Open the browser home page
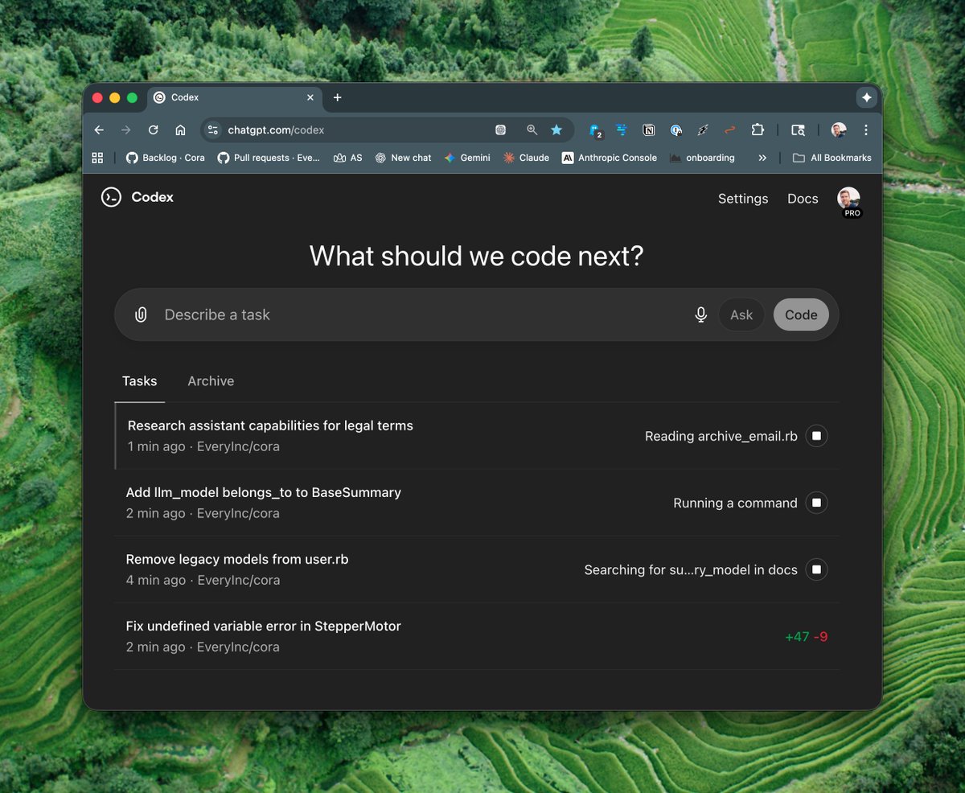This screenshot has width=965, height=793. 180,129
